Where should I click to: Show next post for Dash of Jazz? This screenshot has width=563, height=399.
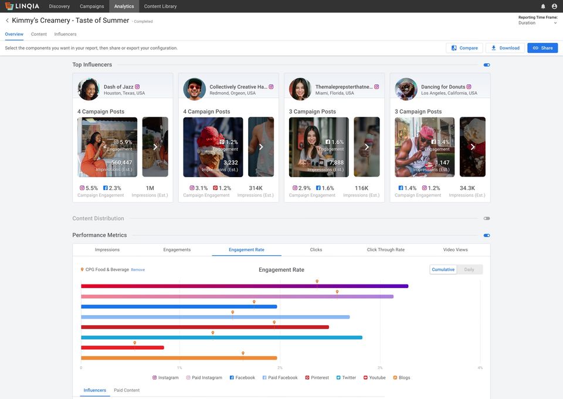pos(155,147)
